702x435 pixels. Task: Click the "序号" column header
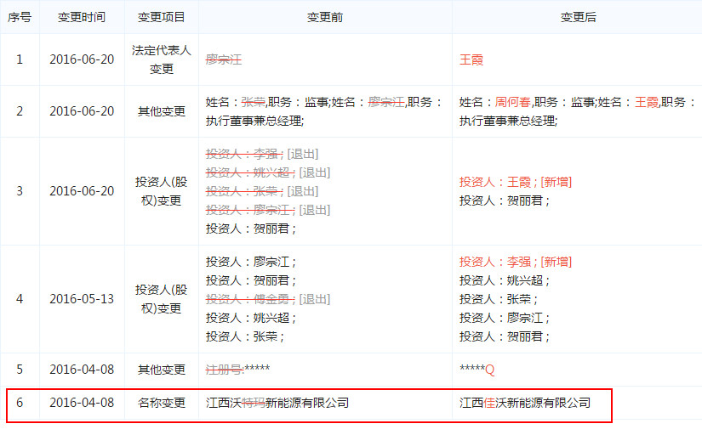(20, 17)
